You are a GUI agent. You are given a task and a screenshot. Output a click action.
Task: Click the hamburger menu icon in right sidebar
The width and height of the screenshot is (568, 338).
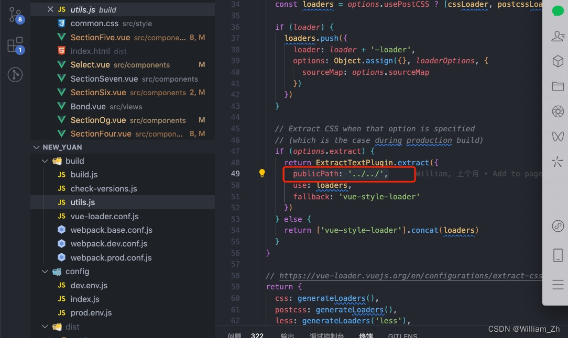coord(557,285)
